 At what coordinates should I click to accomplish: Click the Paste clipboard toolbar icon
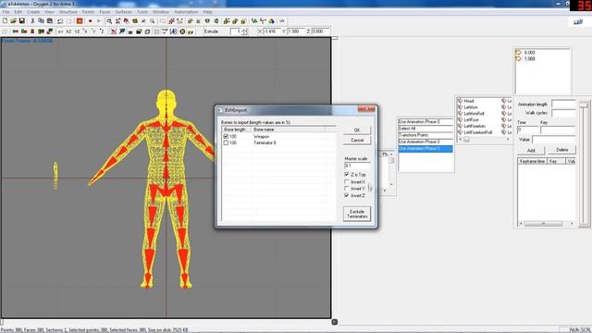coord(49,20)
